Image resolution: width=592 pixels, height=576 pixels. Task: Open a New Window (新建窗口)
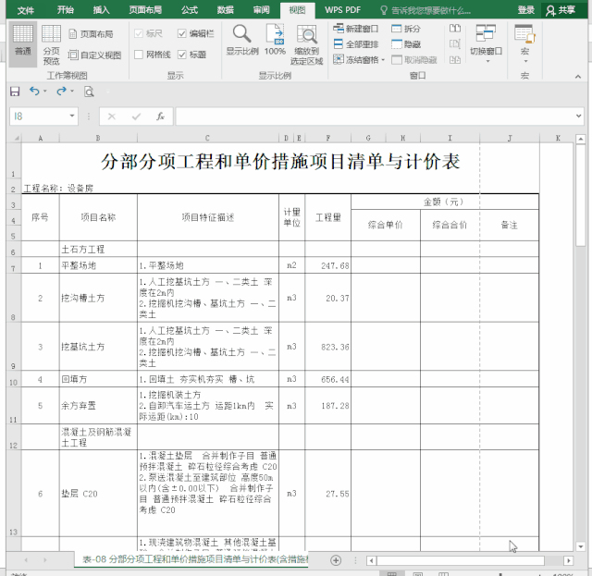tap(355, 29)
